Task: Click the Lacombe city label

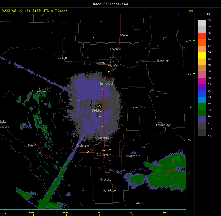Action: click(115, 49)
